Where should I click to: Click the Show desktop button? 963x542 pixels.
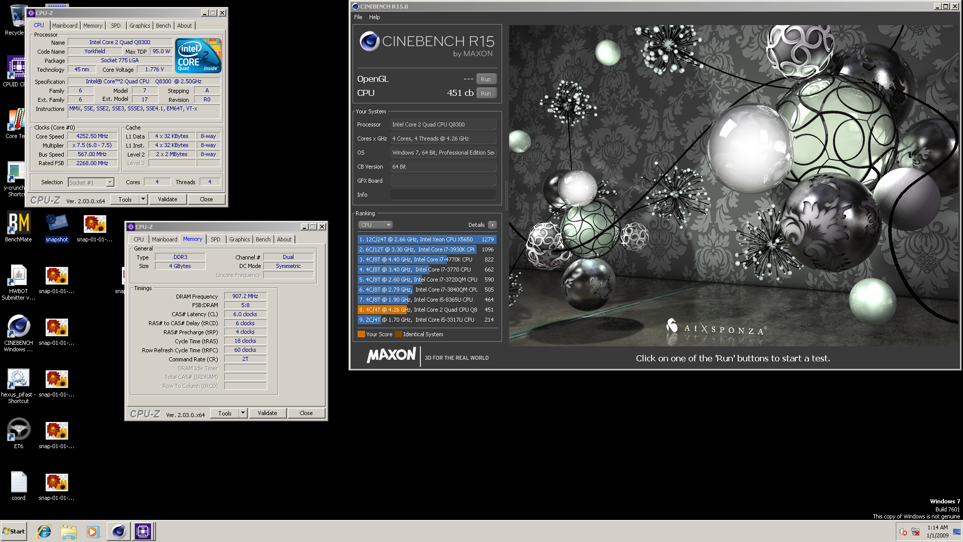(957, 531)
